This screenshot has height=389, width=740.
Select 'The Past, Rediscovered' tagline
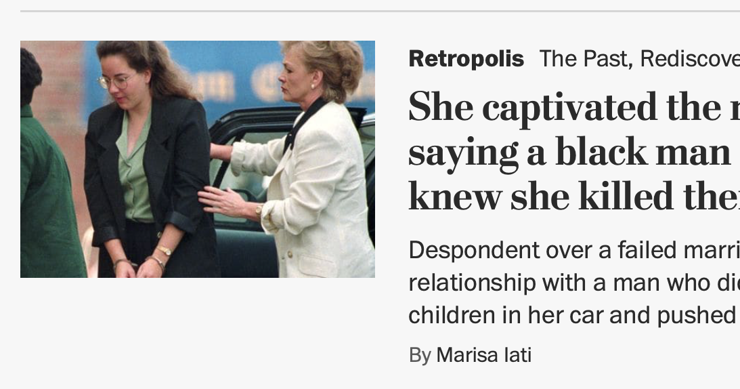coord(640,59)
